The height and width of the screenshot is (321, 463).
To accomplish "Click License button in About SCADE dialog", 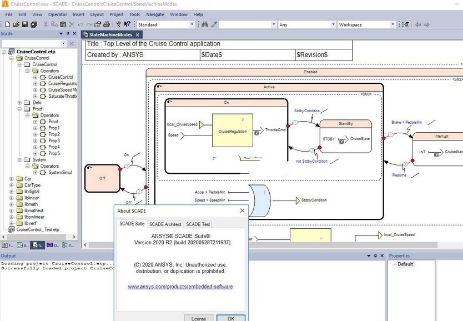I will pos(198,318).
